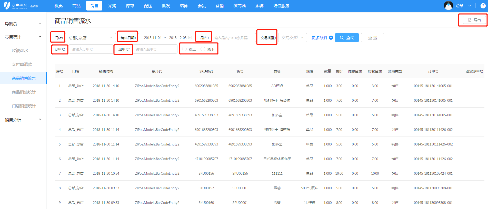
Task: Click the 重置 reset button
Action: (372, 38)
